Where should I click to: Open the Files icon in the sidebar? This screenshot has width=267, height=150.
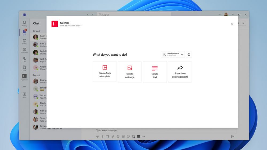(24, 68)
